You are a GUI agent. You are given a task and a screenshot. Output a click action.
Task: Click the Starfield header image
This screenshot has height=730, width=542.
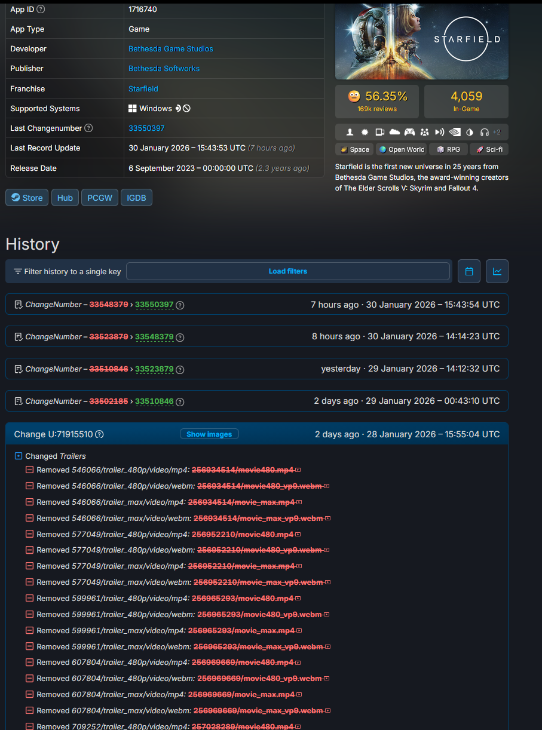pyautogui.click(x=422, y=41)
